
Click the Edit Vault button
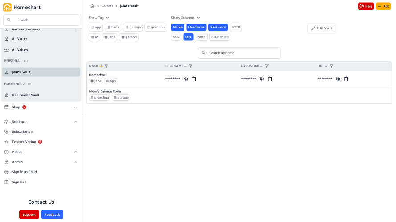tap(322, 28)
